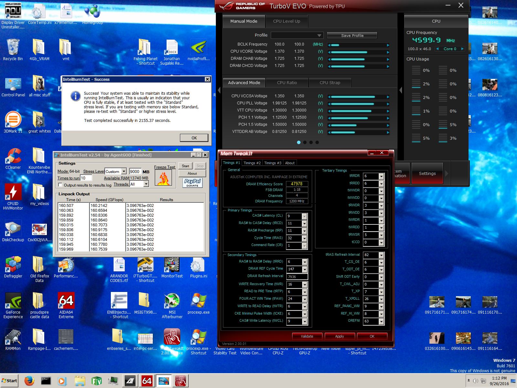Click Save Profile in TurboV EVO

(x=352, y=35)
